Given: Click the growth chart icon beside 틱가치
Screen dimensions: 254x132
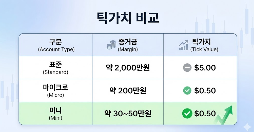Looking at the screenshot, I should [183, 45].
